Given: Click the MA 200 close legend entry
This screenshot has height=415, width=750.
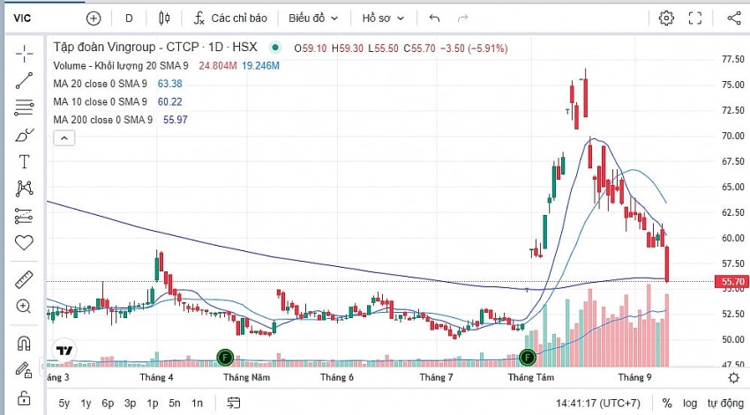Looking at the screenshot, I should coord(103,120).
